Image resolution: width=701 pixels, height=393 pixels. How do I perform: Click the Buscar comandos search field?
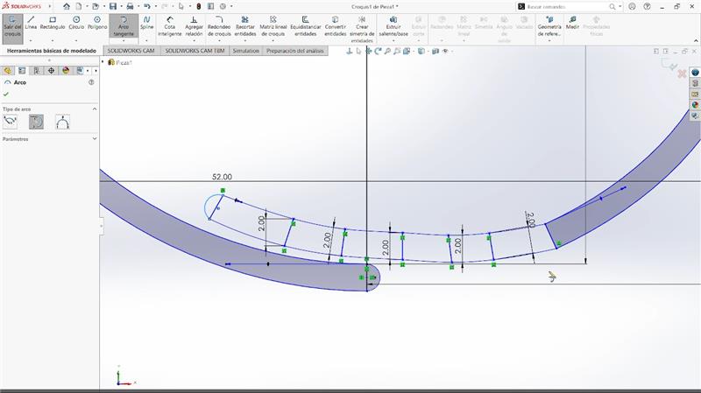[566, 7]
